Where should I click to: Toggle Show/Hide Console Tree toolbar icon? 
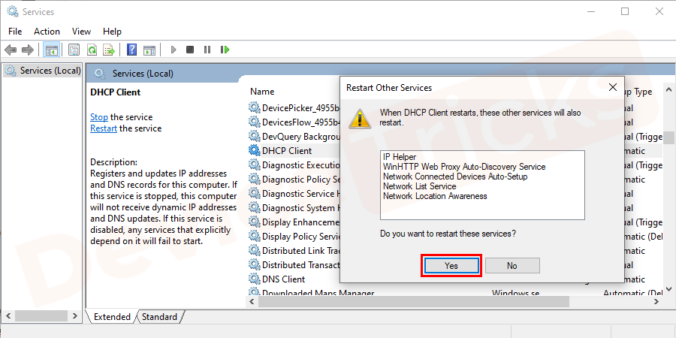(x=51, y=50)
